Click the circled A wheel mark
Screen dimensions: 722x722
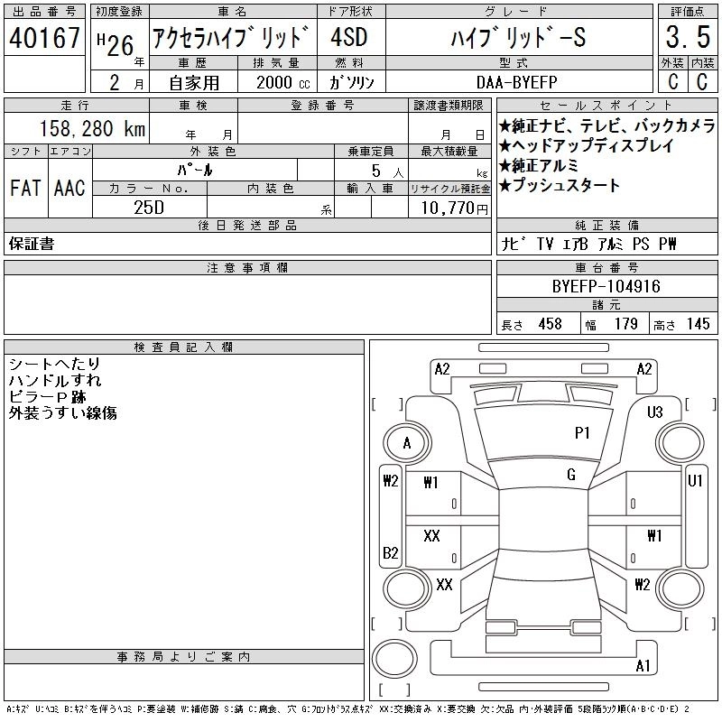(406, 443)
